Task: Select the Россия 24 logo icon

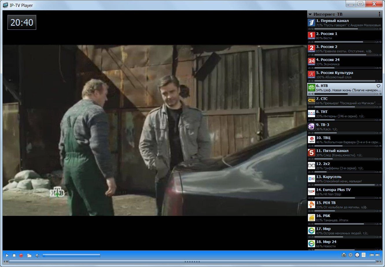Action: tap(311, 62)
